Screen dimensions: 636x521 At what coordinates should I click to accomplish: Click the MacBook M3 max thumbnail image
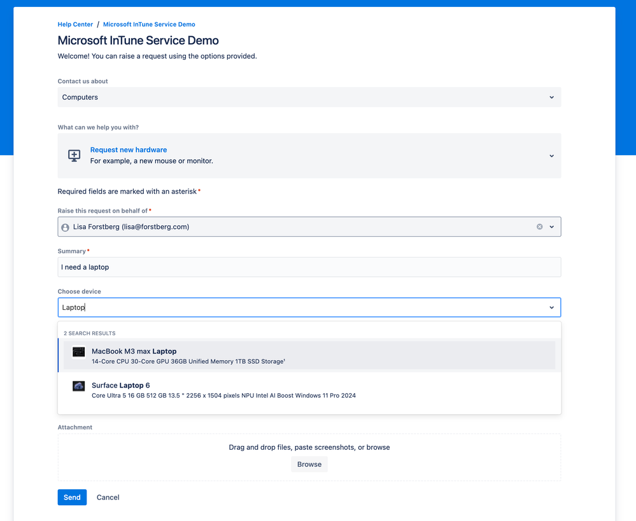click(x=78, y=351)
